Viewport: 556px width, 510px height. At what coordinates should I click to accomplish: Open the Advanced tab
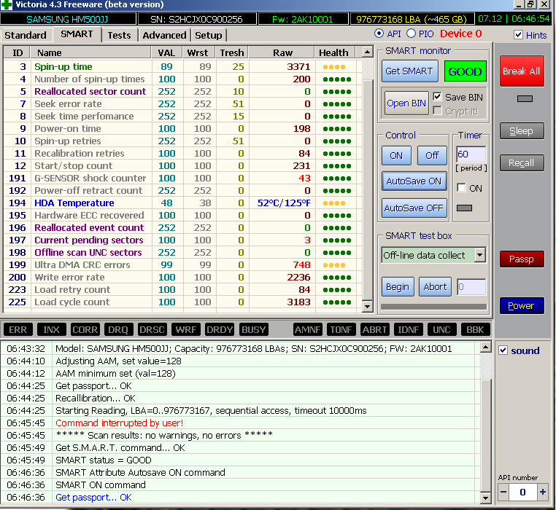(164, 35)
